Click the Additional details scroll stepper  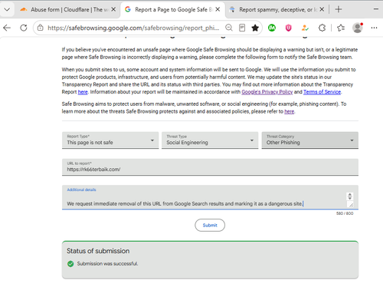(350, 196)
